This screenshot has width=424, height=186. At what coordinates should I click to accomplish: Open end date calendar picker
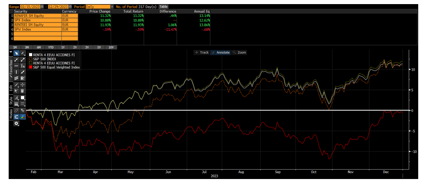(70, 7)
